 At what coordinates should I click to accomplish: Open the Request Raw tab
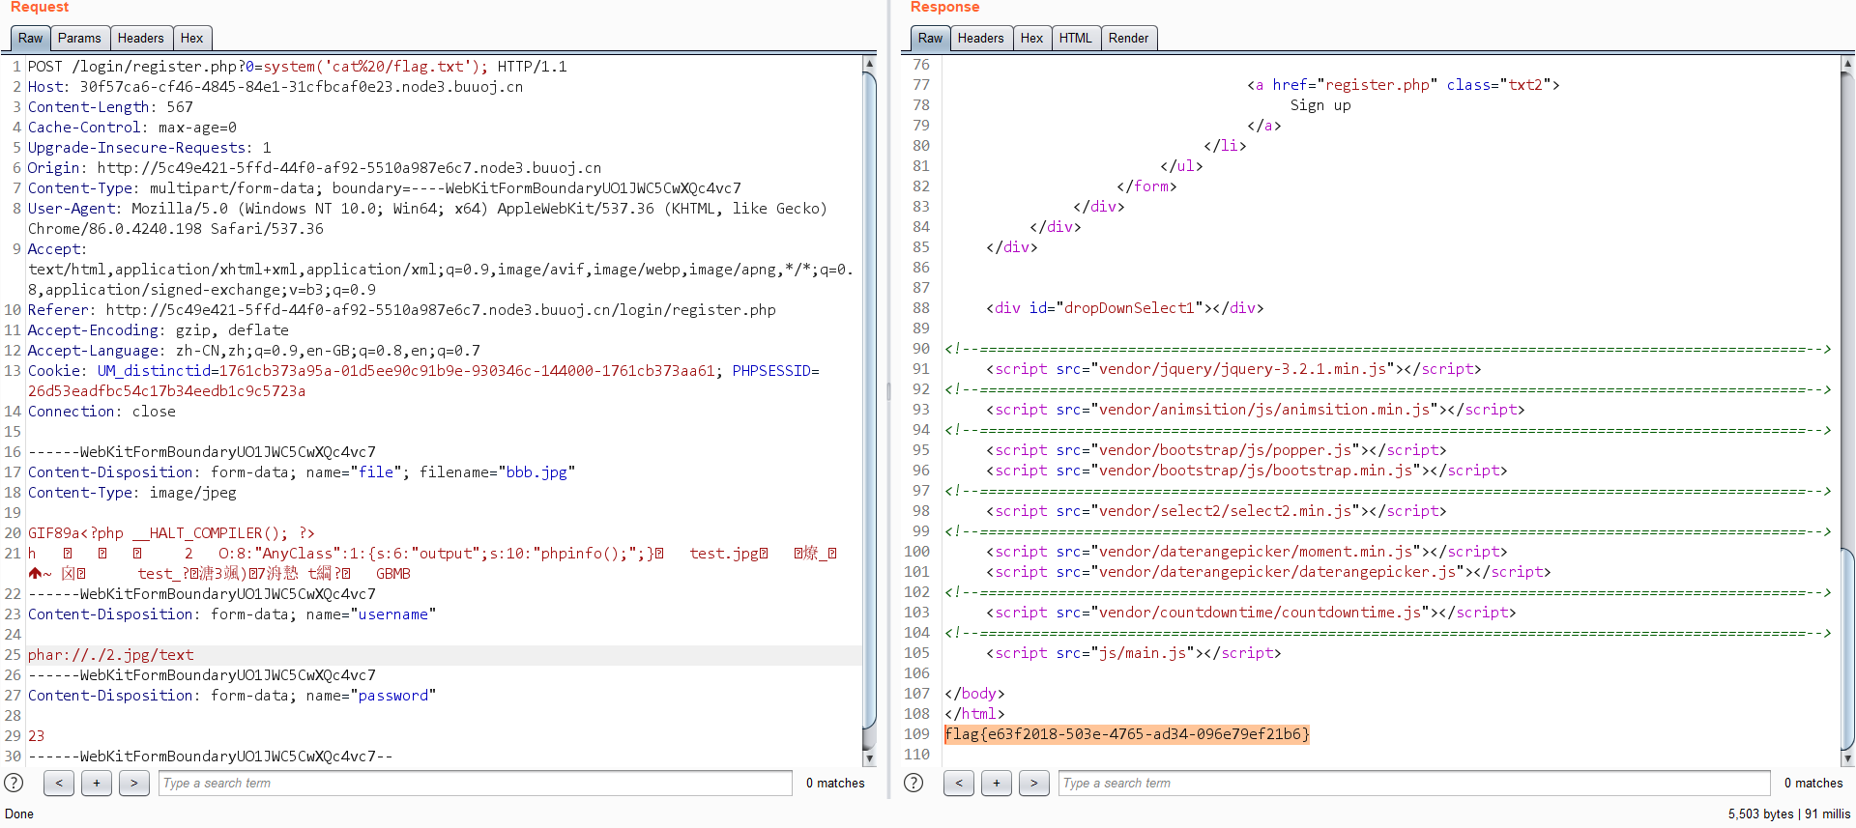(x=30, y=39)
